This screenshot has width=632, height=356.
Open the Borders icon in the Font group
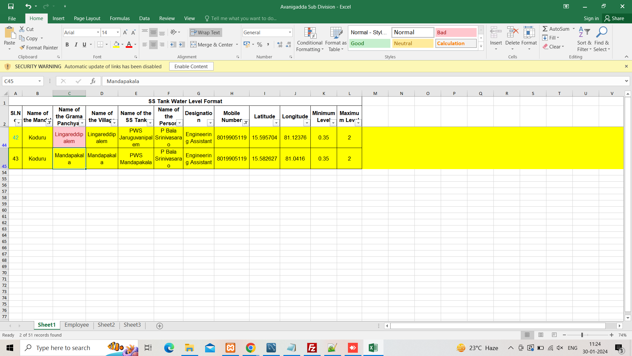100,44
